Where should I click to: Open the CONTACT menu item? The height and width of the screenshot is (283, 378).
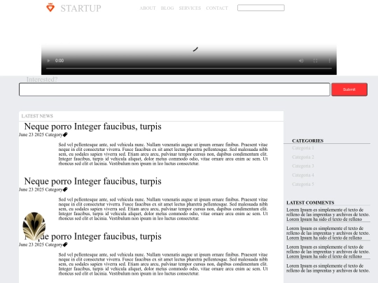pos(217,8)
